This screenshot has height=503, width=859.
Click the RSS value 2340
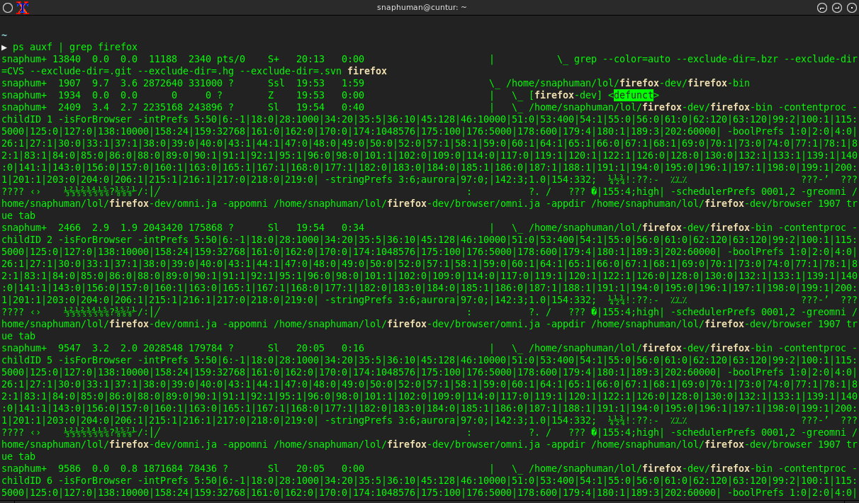click(200, 60)
